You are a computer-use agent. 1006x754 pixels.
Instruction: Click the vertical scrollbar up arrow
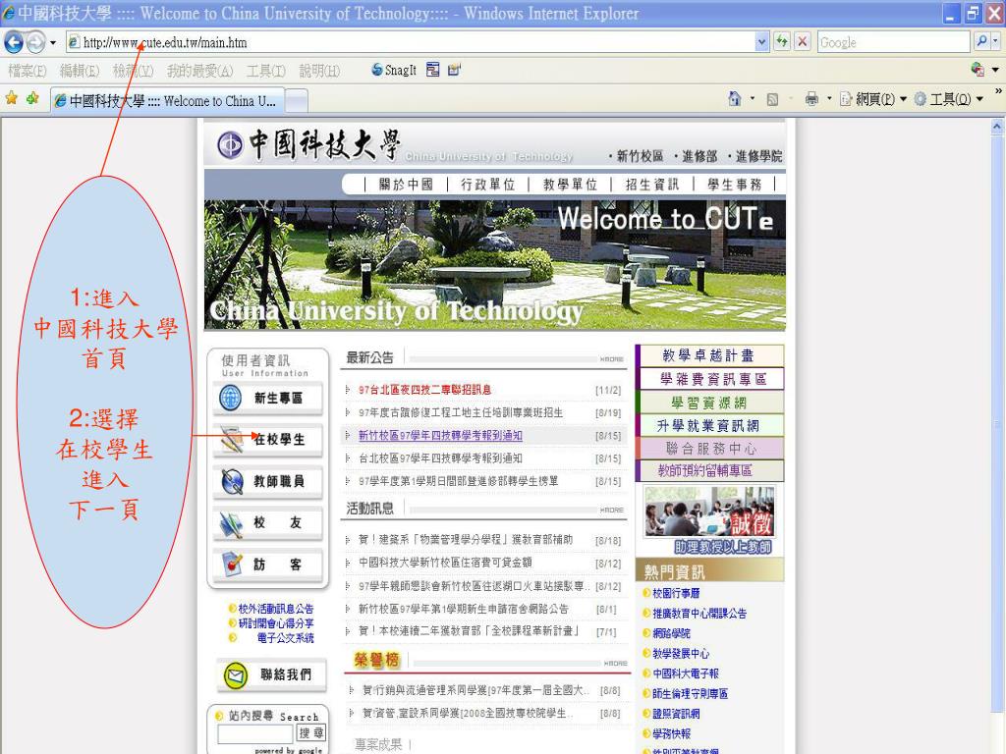click(x=996, y=127)
